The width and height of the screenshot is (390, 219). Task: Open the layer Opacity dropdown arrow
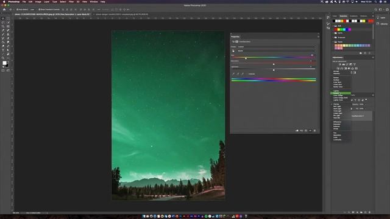tap(366, 105)
